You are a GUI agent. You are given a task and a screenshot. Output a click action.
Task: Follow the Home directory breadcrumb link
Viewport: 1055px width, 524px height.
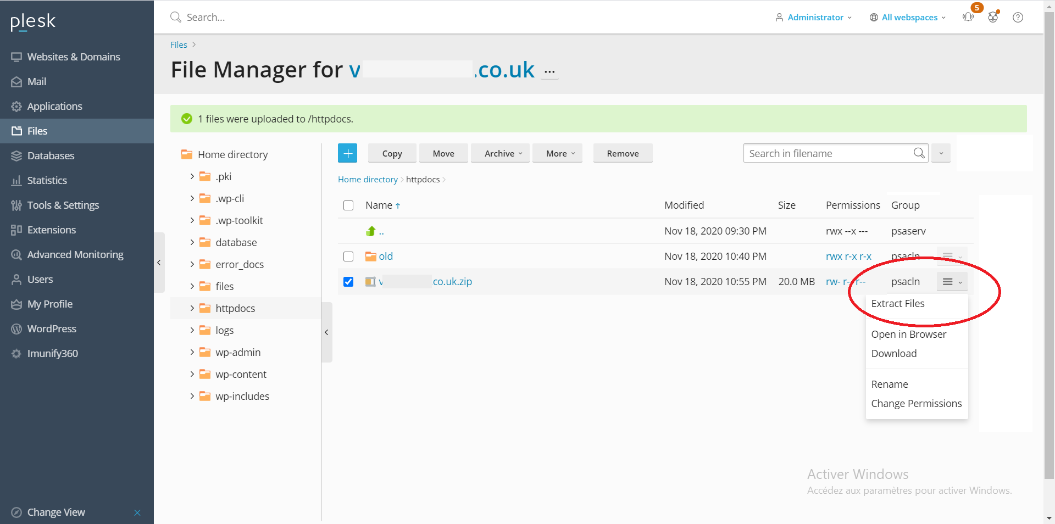[x=368, y=180]
